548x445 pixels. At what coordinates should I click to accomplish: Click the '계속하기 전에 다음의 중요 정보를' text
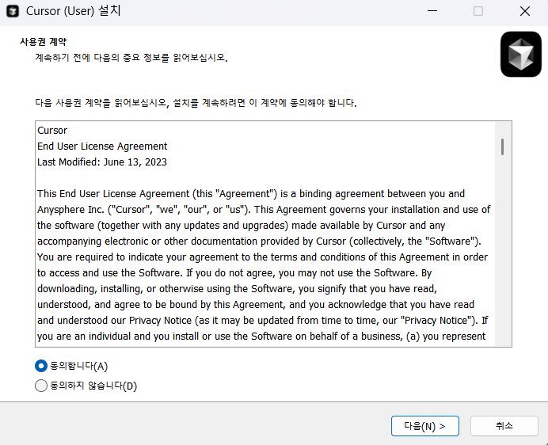pyautogui.click(x=131, y=58)
